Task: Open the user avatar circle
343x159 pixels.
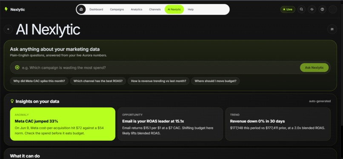Action: 333,9
